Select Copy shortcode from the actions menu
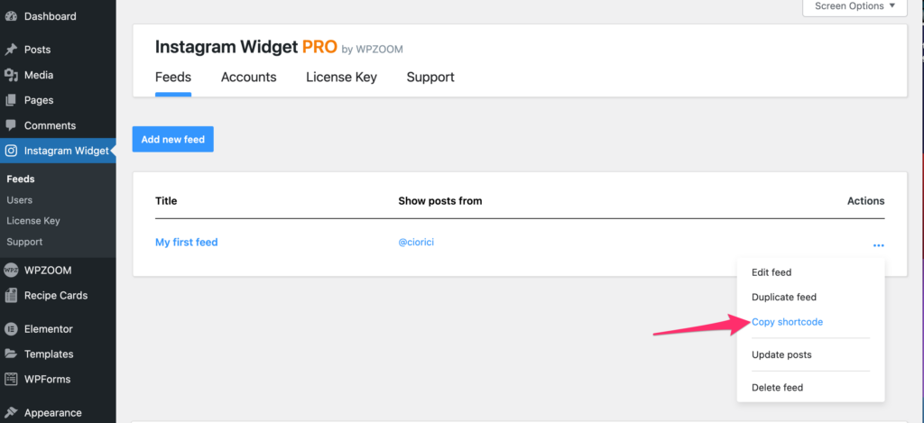This screenshot has height=423, width=924. [x=787, y=322]
